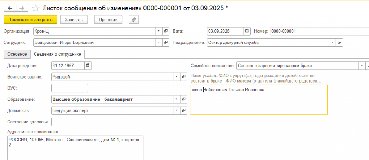This screenshot has height=160, width=369.
Task: Expand the Организация dropdown list
Action: coord(159,31)
